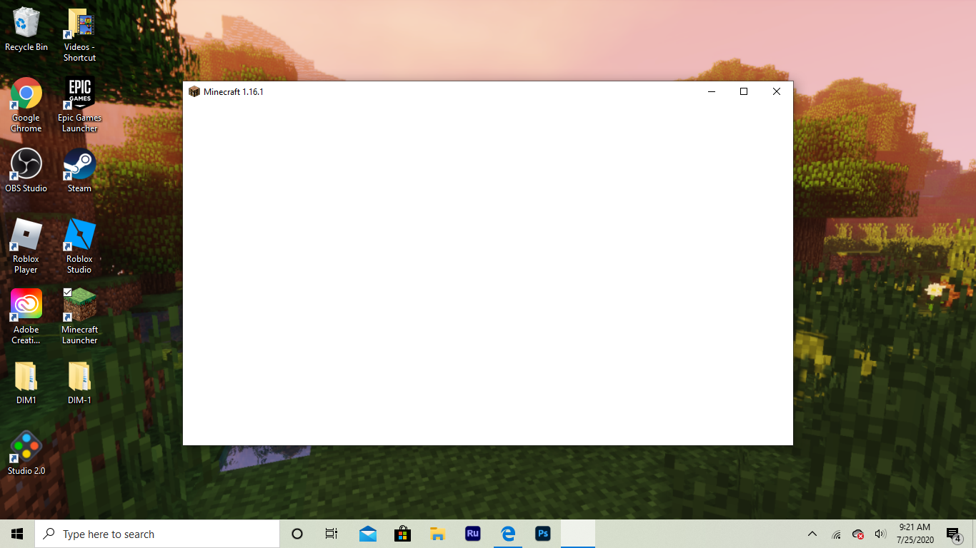Open the Wi-Fi network tray icon
The width and height of the screenshot is (976, 548).
[836, 534]
